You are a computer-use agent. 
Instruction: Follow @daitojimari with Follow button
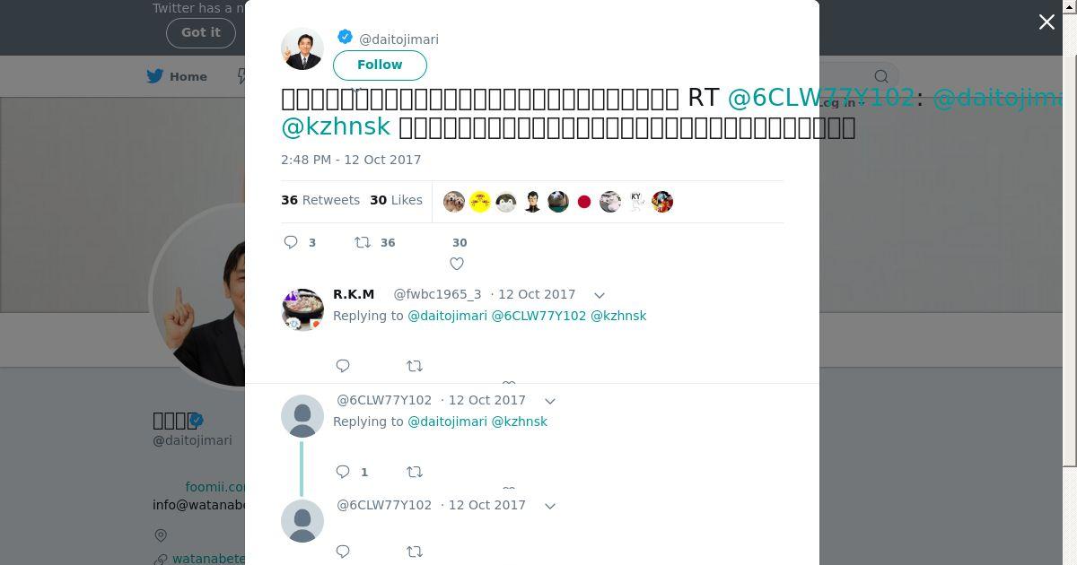pyautogui.click(x=380, y=65)
